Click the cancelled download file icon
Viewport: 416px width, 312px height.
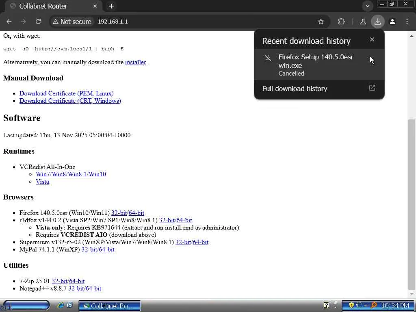click(x=268, y=58)
